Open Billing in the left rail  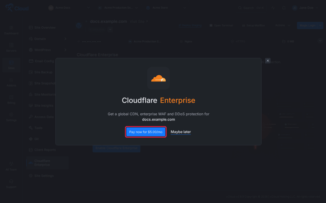point(11,100)
